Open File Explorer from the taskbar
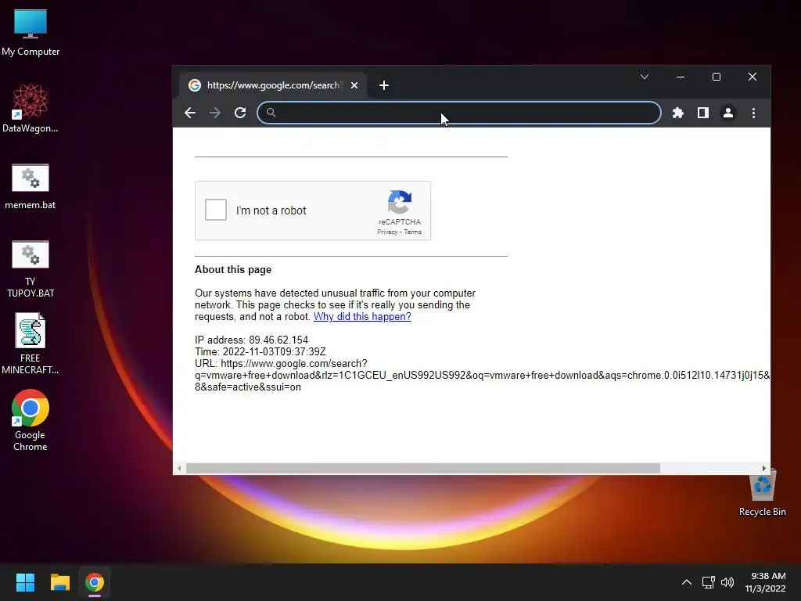The width and height of the screenshot is (801, 601). point(59,582)
